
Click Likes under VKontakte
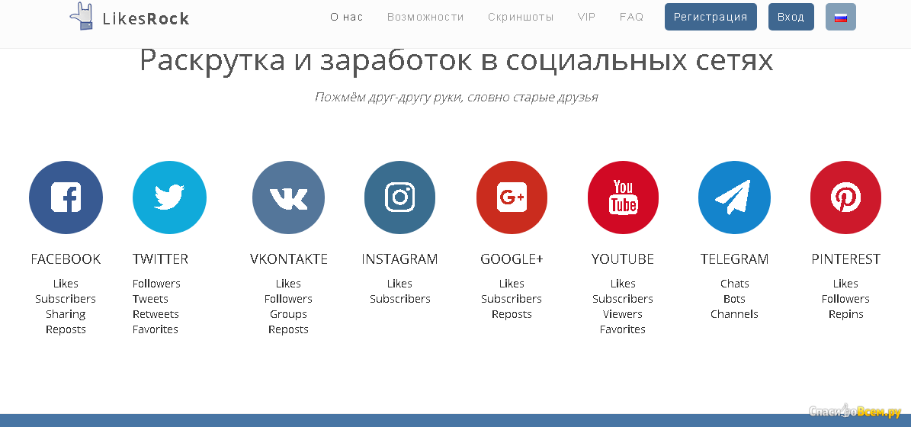click(x=288, y=284)
